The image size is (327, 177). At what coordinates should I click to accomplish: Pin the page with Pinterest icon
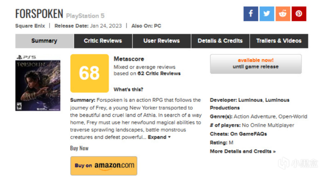(299, 14)
